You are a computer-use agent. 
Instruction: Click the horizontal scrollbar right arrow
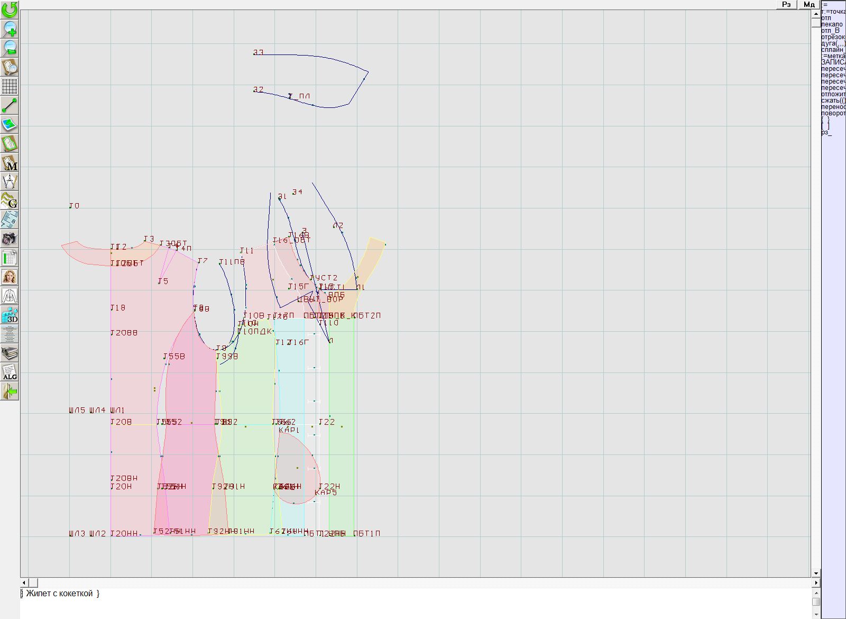[x=816, y=582]
